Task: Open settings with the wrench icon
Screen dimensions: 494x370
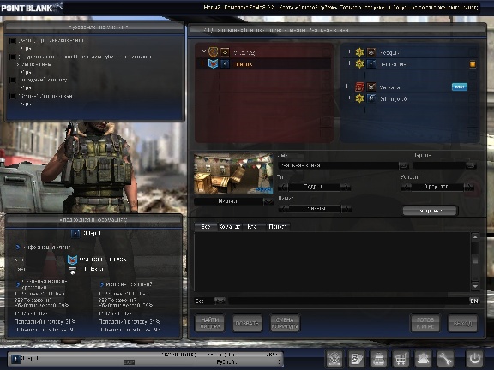Action: point(445,358)
